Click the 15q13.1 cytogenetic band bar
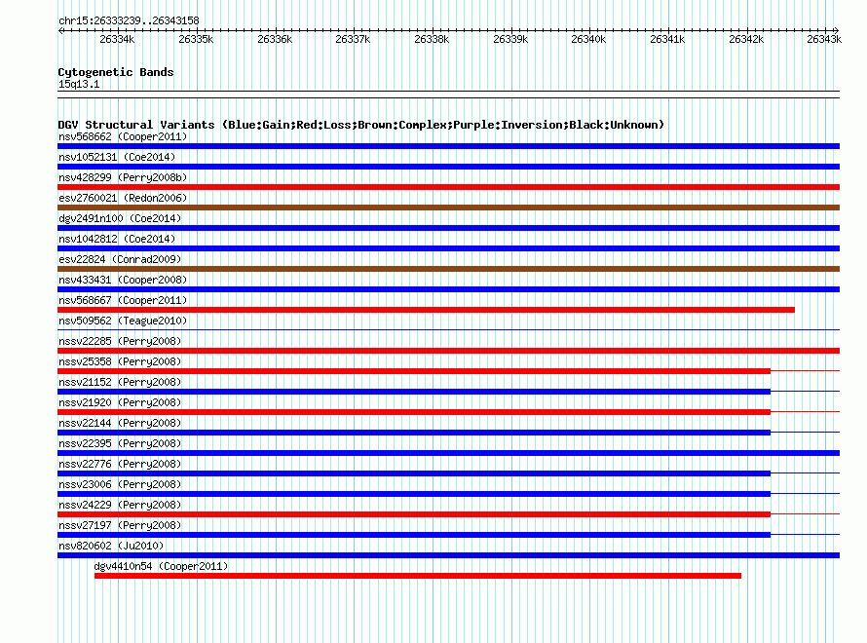This screenshot has width=867, height=643. 448,95
